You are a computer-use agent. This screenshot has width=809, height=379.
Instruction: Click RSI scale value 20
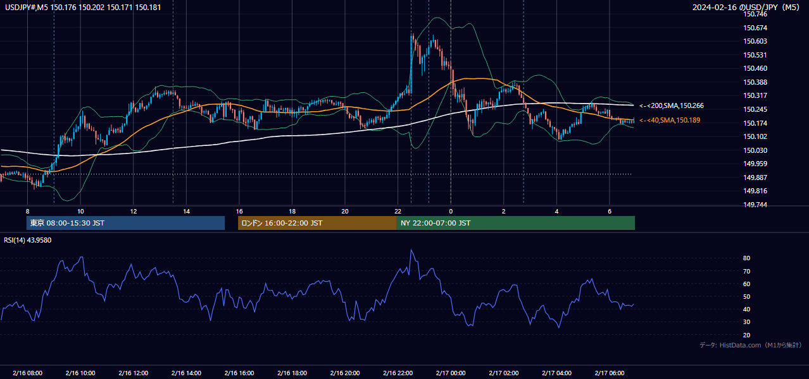[747, 335]
